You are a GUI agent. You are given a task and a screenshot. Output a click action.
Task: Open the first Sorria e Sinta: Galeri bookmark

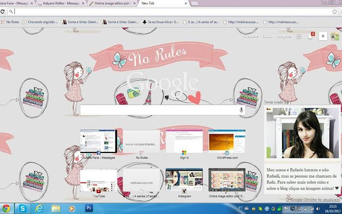81,22
